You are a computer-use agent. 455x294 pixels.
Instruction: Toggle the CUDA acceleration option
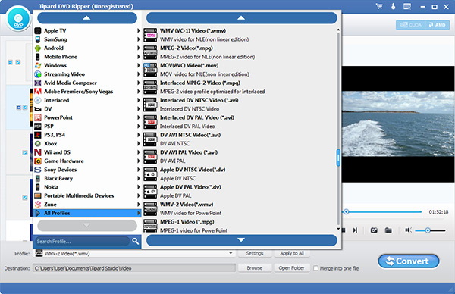(410, 25)
